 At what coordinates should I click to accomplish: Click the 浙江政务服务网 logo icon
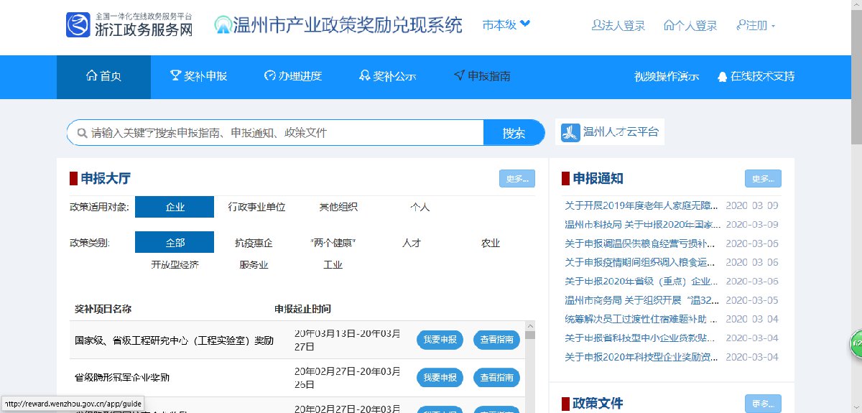click(78, 25)
